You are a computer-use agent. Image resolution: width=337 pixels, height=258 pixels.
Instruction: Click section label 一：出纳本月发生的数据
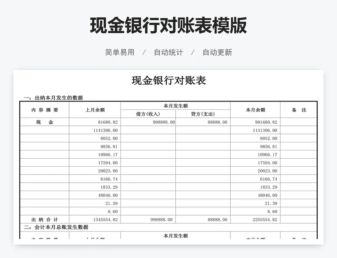53,98
